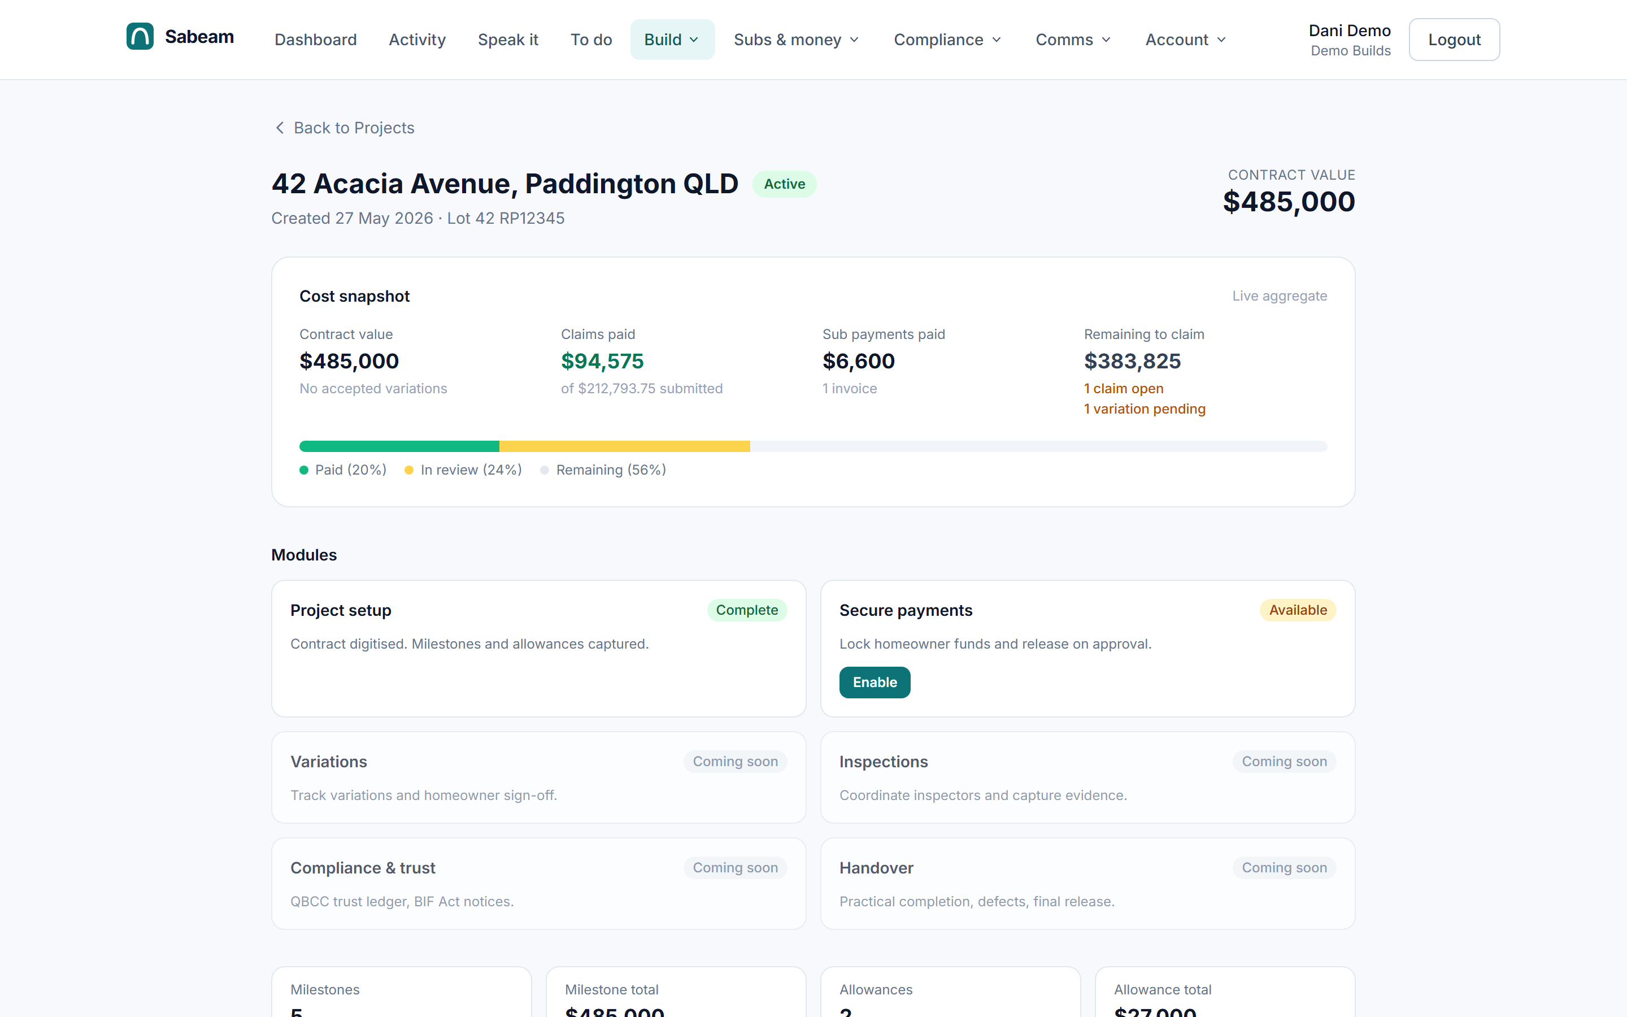Click the '1 claim open' text
The height and width of the screenshot is (1017, 1627).
click(x=1124, y=389)
